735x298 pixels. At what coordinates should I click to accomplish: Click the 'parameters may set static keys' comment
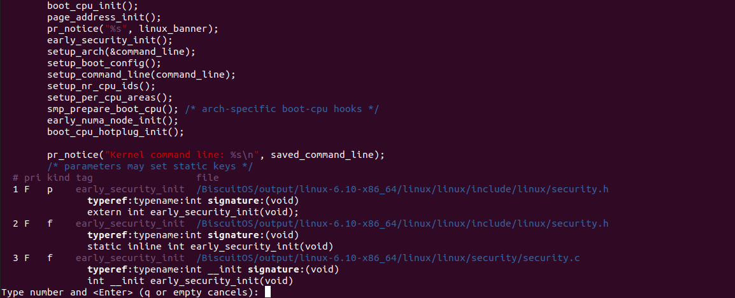150,166
